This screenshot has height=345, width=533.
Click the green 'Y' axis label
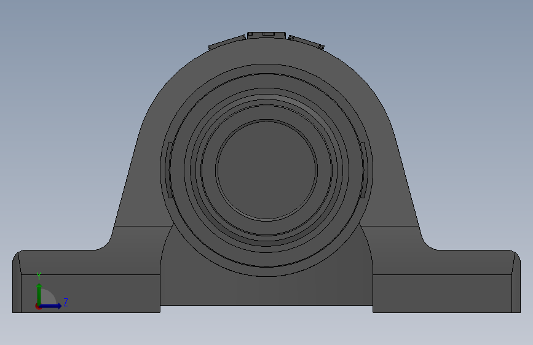tap(39, 276)
